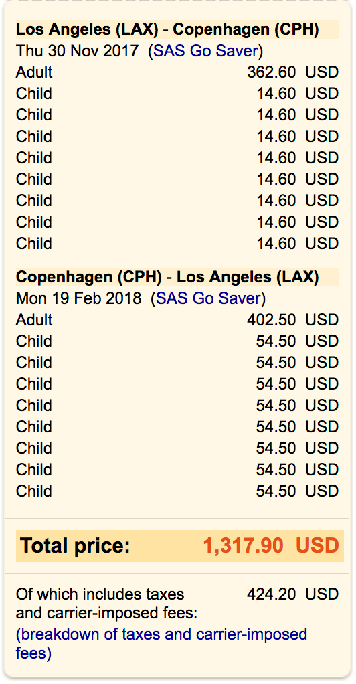
Task: Click the 424.20 USD taxes amount
Action: [x=292, y=594]
